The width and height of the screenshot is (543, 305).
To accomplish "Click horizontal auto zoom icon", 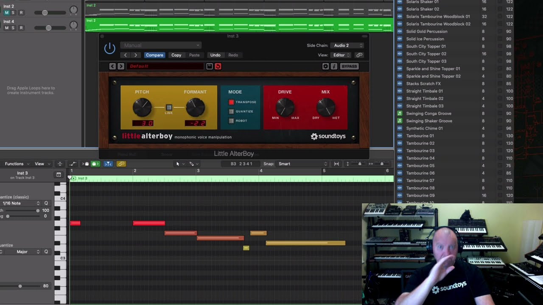I will (x=336, y=164).
